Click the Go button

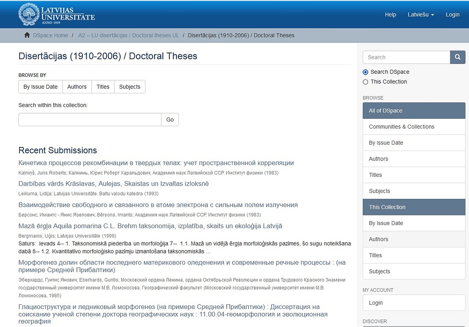pos(170,120)
